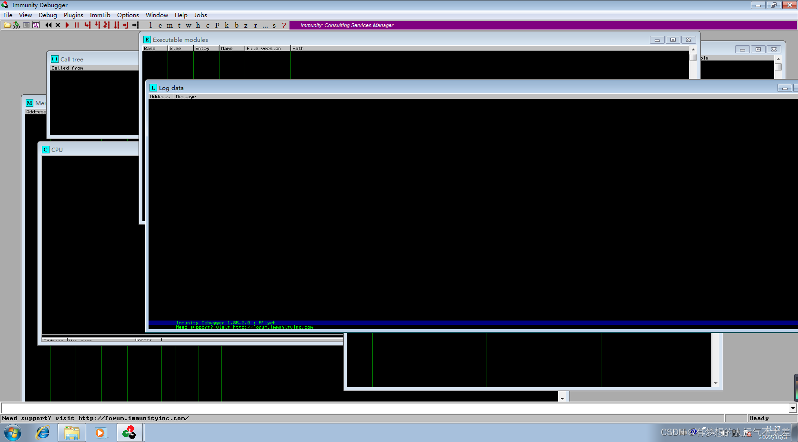Click the Call tree window icon
The height and width of the screenshot is (442, 798).
(x=55, y=59)
